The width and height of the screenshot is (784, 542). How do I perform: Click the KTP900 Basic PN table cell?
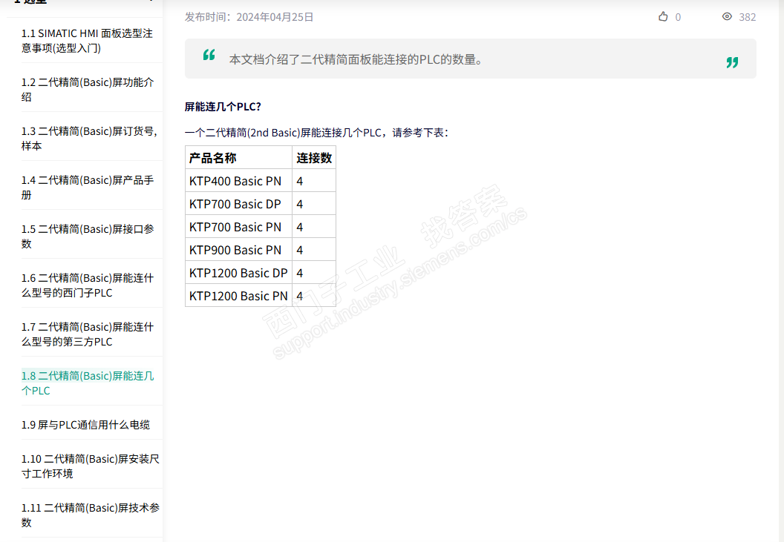[238, 250]
